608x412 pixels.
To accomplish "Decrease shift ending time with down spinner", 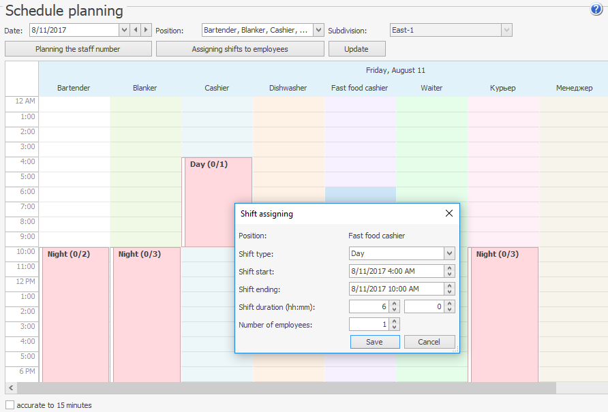I will [449, 292].
